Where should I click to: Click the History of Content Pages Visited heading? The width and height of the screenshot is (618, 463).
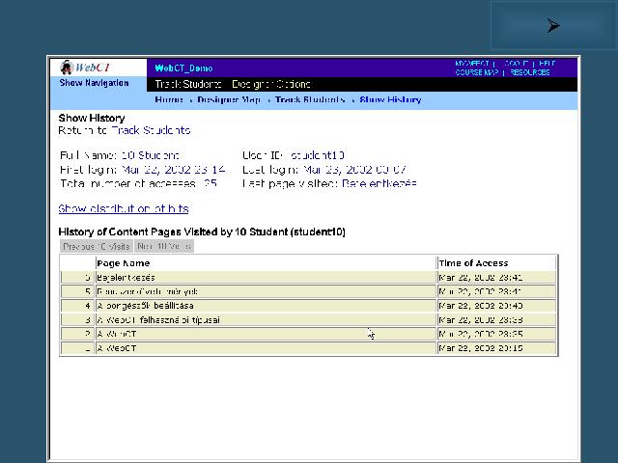(x=202, y=231)
